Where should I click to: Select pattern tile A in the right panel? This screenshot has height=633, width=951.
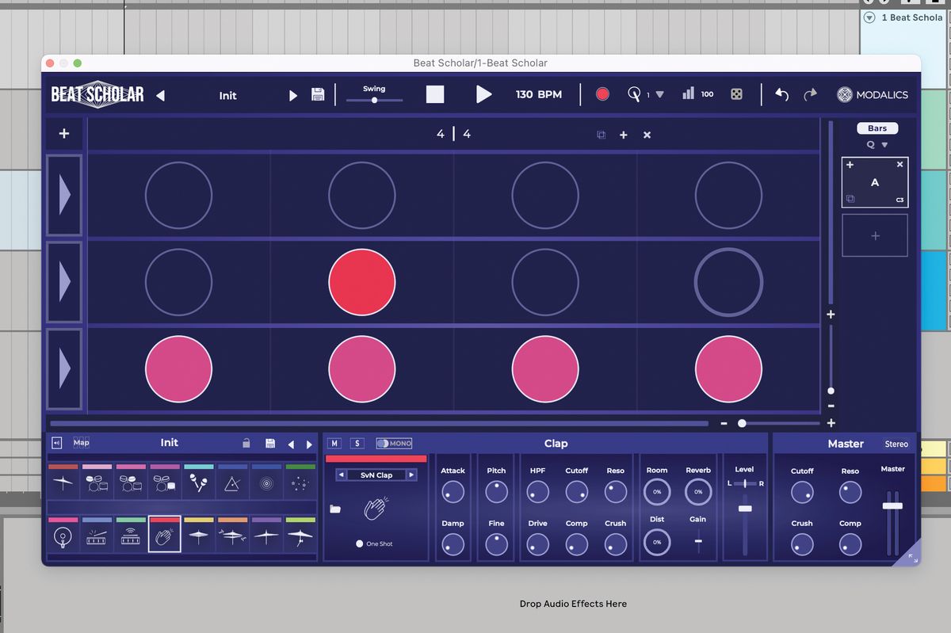(x=875, y=182)
